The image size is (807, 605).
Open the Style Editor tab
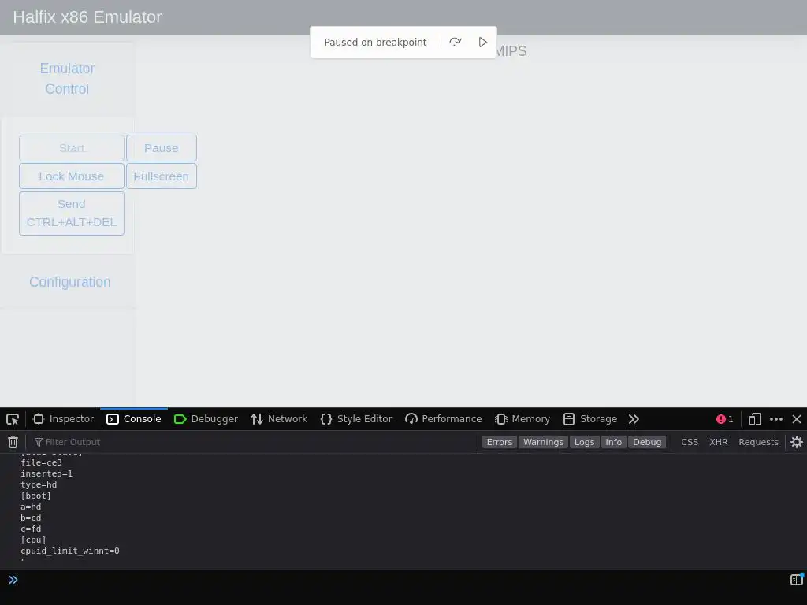[356, 419]
